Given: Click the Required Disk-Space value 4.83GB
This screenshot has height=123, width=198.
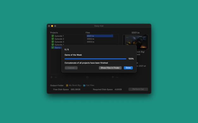Looking at the screenshot, I should tap(118, 89).
